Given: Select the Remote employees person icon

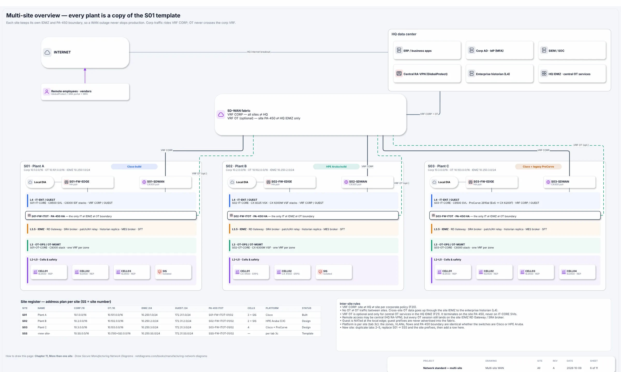Looking at the screenshot, I should coord(47,92).
